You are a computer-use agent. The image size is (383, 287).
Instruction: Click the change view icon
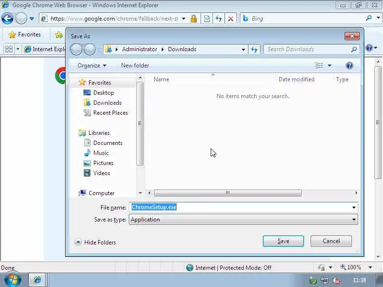coord(319,66)
